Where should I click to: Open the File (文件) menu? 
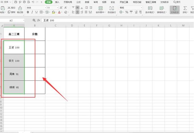pyautogui.click(x=6, y=2)
